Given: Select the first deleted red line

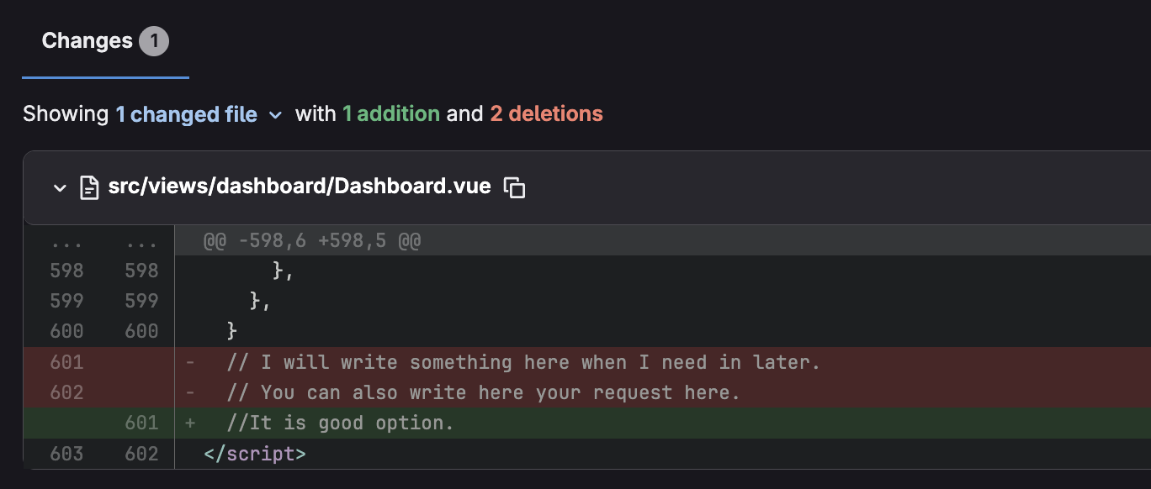Looking at the screenshot, I should pyautogui.click(x=522, y=361).
